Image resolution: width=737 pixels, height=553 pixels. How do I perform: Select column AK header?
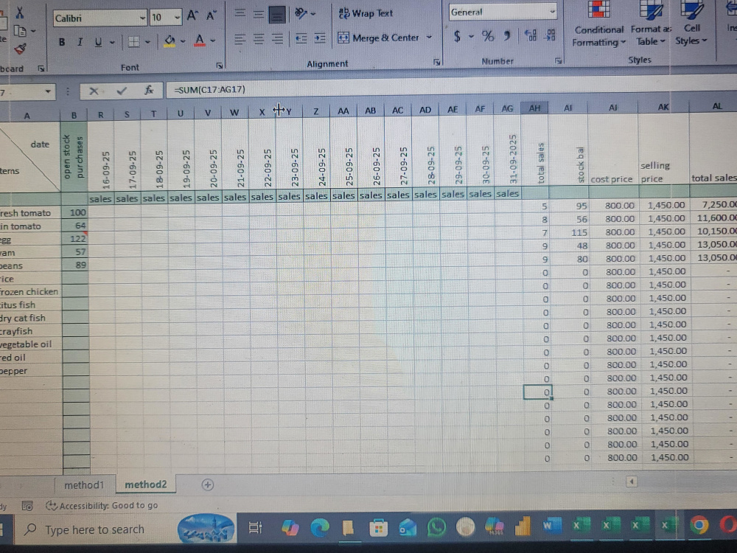(663, 107)
